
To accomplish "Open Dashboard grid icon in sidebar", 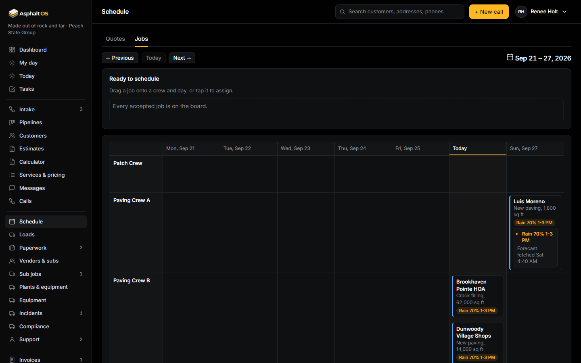I will pyautogui.click(x=12, y=50).
